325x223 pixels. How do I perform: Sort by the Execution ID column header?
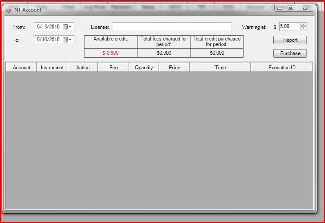pyautogui.click(x=282, y=68)
